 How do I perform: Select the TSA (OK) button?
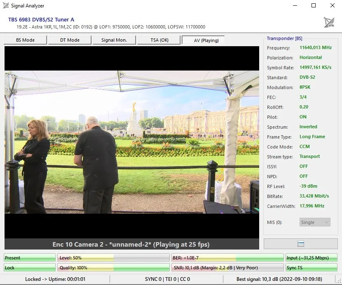coord(159,40)
